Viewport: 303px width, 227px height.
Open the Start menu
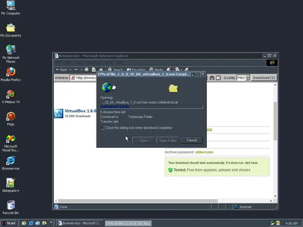pos(9,223)
